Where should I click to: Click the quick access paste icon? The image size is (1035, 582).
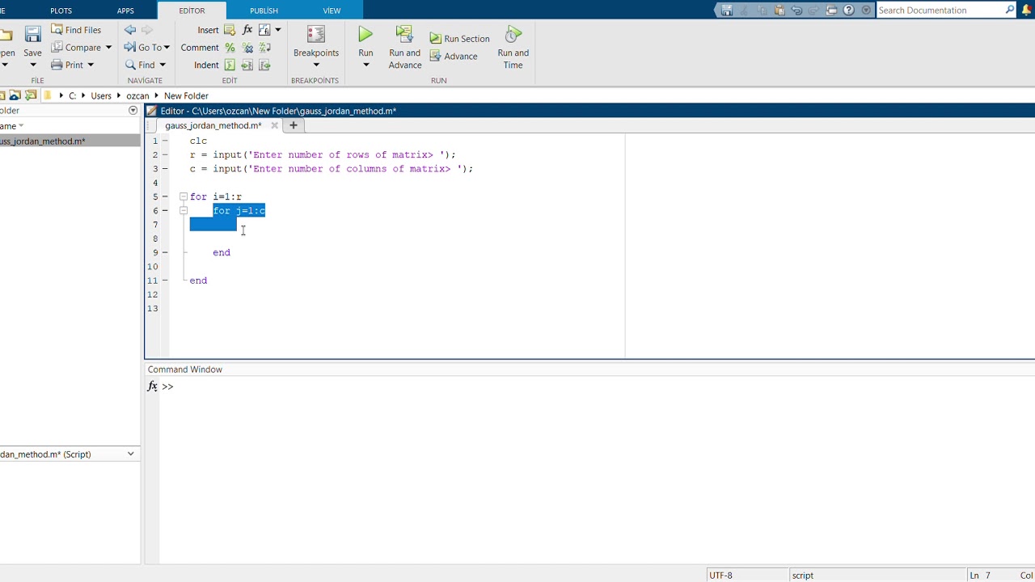click(x=779, y=11)
